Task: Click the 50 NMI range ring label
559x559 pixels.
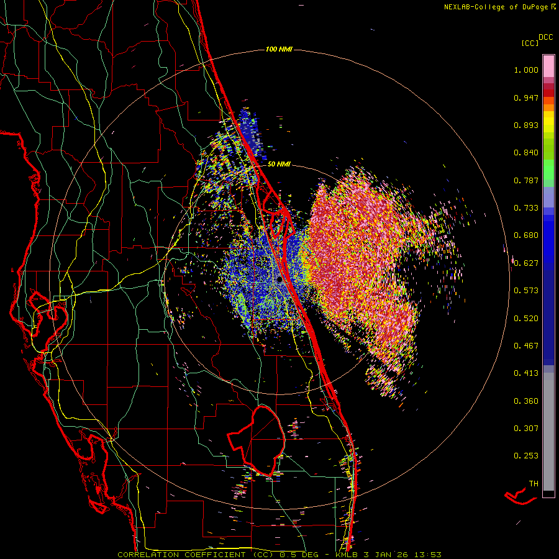Action: click(279, 165)
